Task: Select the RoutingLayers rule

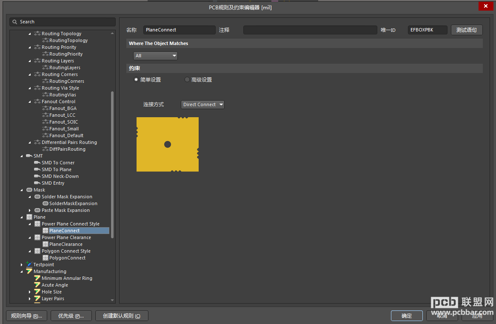Action: coord(65,68)
